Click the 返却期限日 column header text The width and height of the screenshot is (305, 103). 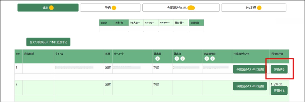point(210,53)
